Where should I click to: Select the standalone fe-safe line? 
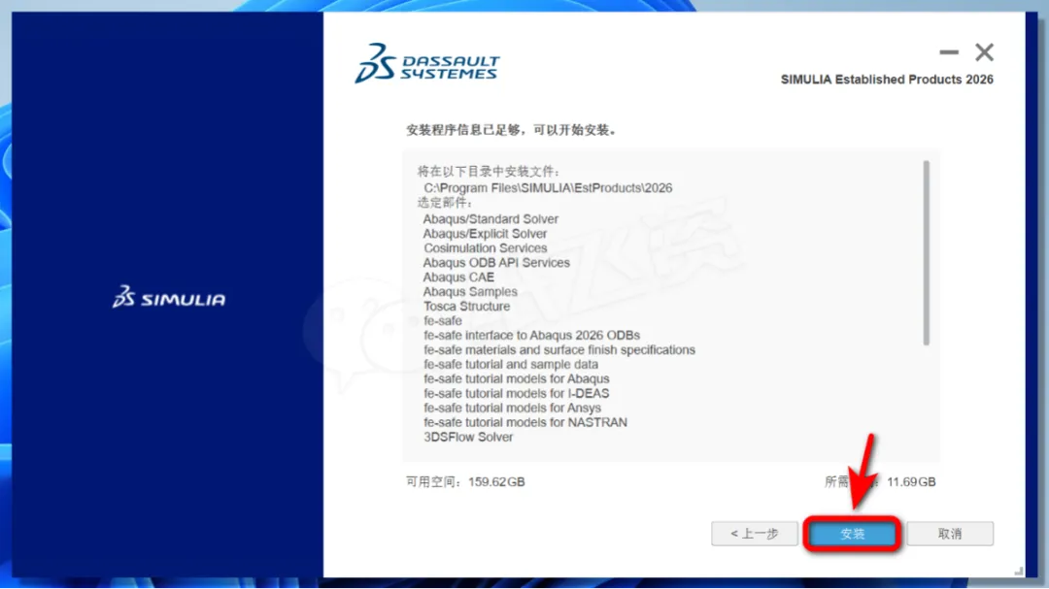(442, 321)
